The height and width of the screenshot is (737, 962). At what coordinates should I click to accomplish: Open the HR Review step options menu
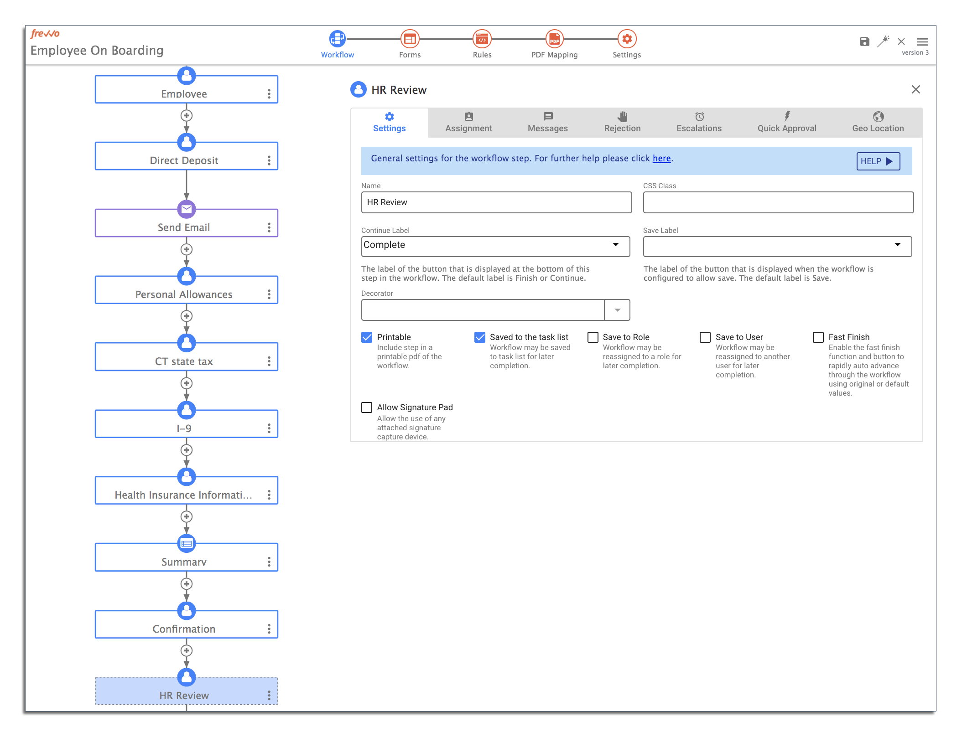pos(269,696)
